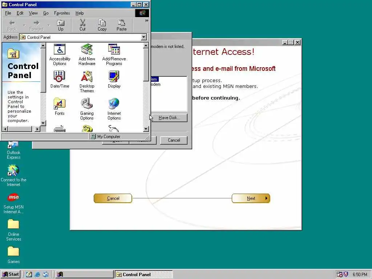
Task: Open the Address bar dropdown
Action: pyautogui.click(x=143, y=37)
